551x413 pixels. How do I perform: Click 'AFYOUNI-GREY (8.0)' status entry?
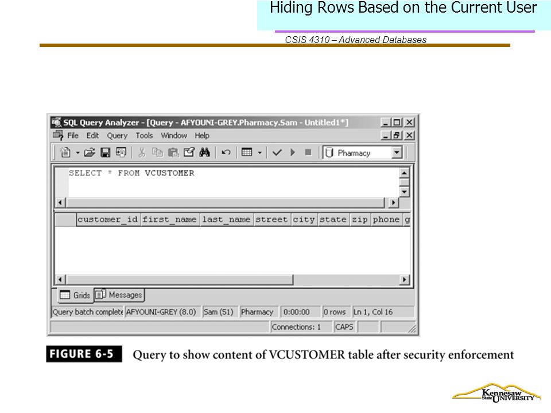(161, 312)
